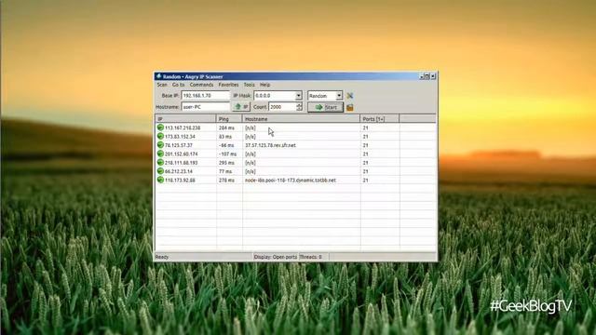Minimize the Angry IP Scanner window
The image size is (596, 335).
click(x=422, y=76)
